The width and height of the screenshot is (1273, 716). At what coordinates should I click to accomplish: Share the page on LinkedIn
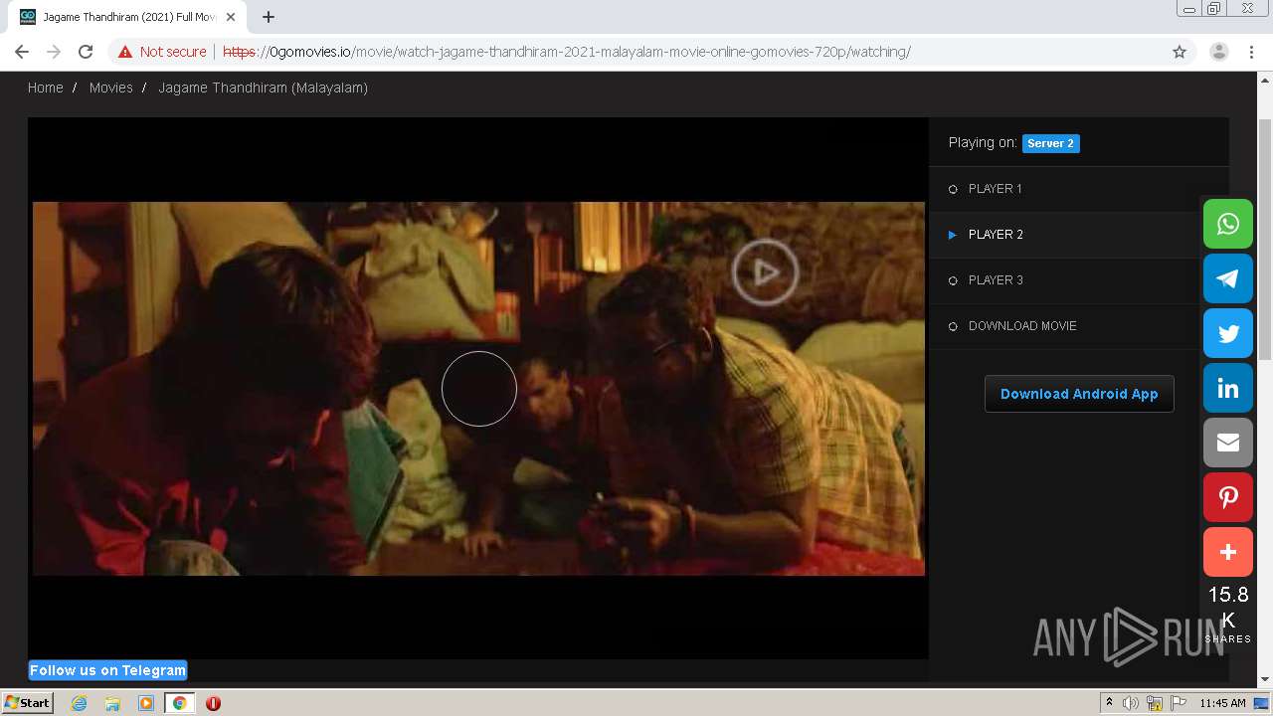(x=1228, y=388)
